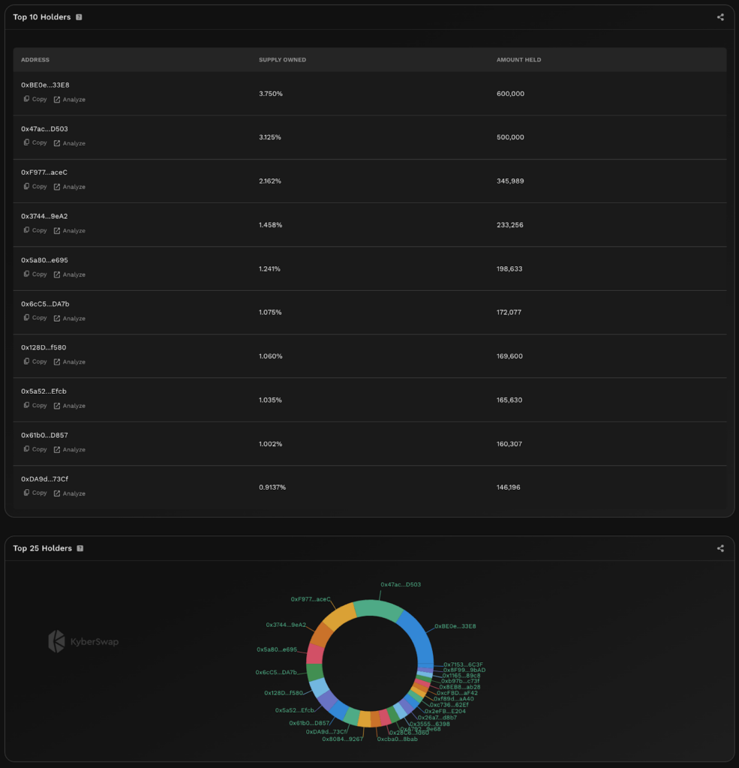Click chart label 0x26a7...d8b7

coord(437,718)
